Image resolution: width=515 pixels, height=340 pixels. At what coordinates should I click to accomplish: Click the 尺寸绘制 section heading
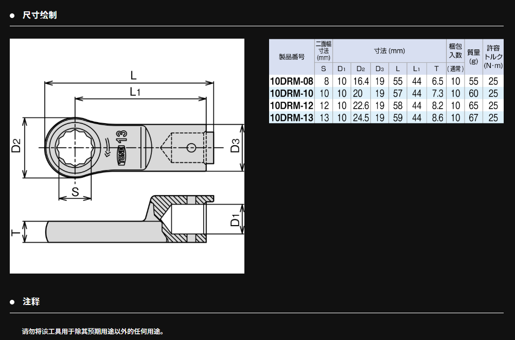point(40,15)
